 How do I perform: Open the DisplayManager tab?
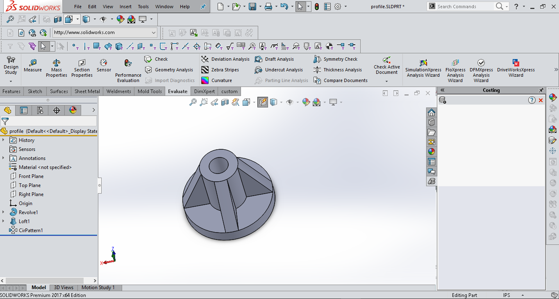(x=73, y=110)
